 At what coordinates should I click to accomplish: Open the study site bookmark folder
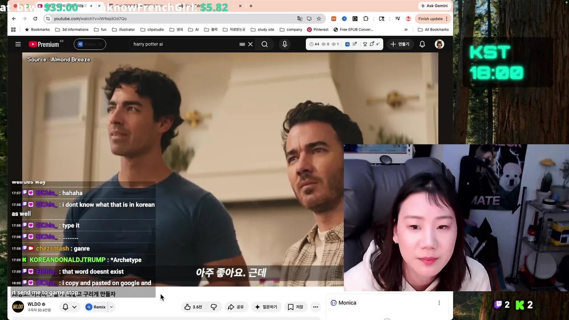pos(262,30)
